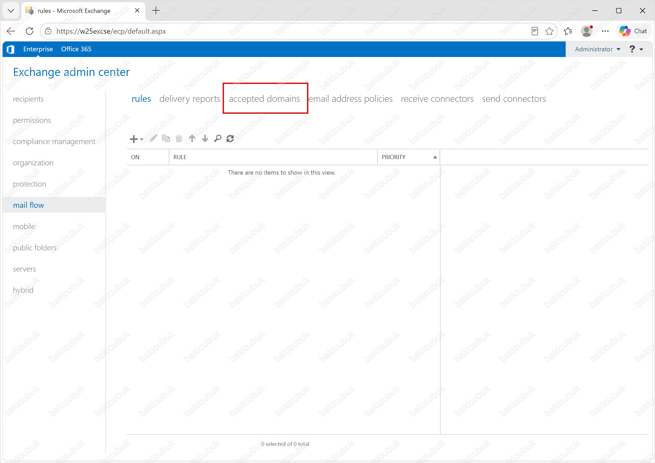Viewport: 655px width, 463px height.
Task: Open the browser profile avatar icon
Action: pos(587,31)
